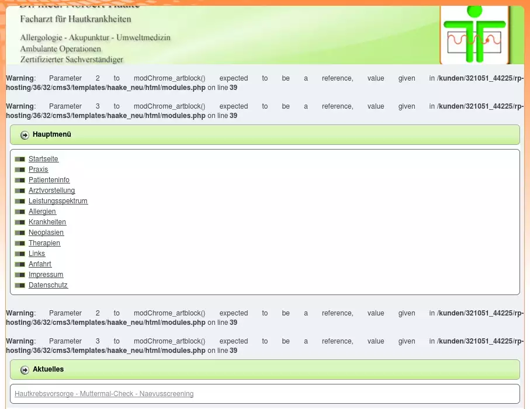Open the Startseite menu link
The image size is (530, 409).
pos(43,159)
